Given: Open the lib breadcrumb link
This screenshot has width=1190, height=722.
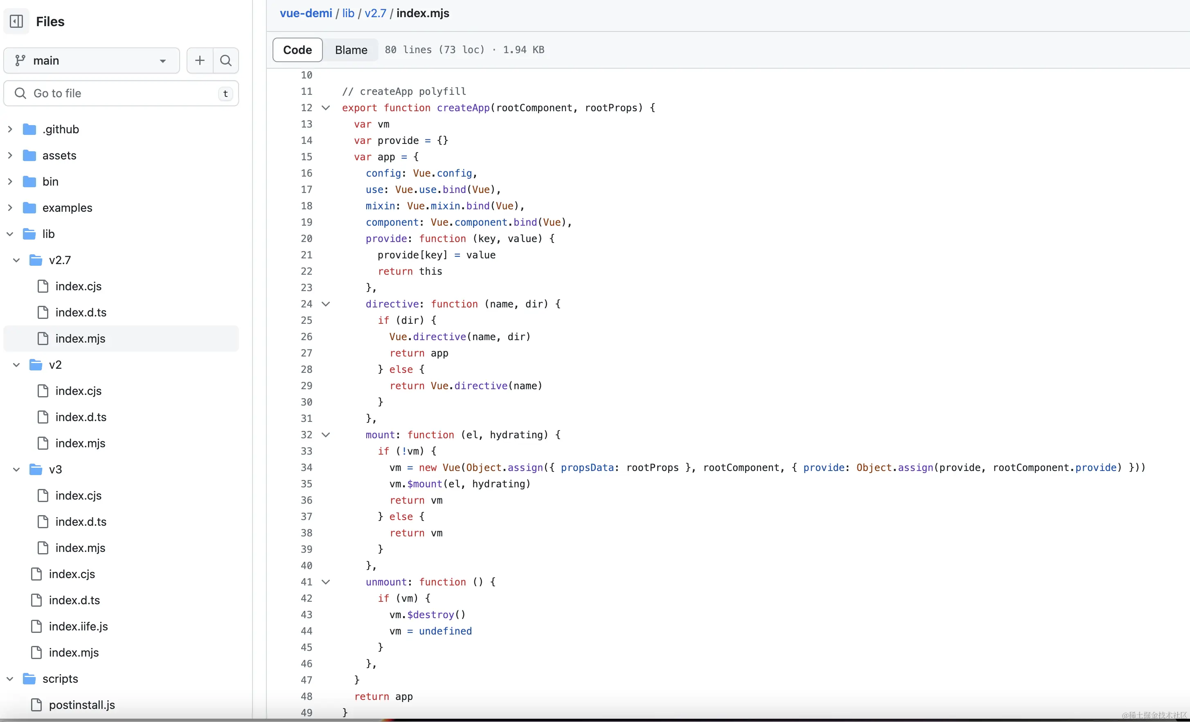Looking at the screenshot, I should click(x=348, y=13).
